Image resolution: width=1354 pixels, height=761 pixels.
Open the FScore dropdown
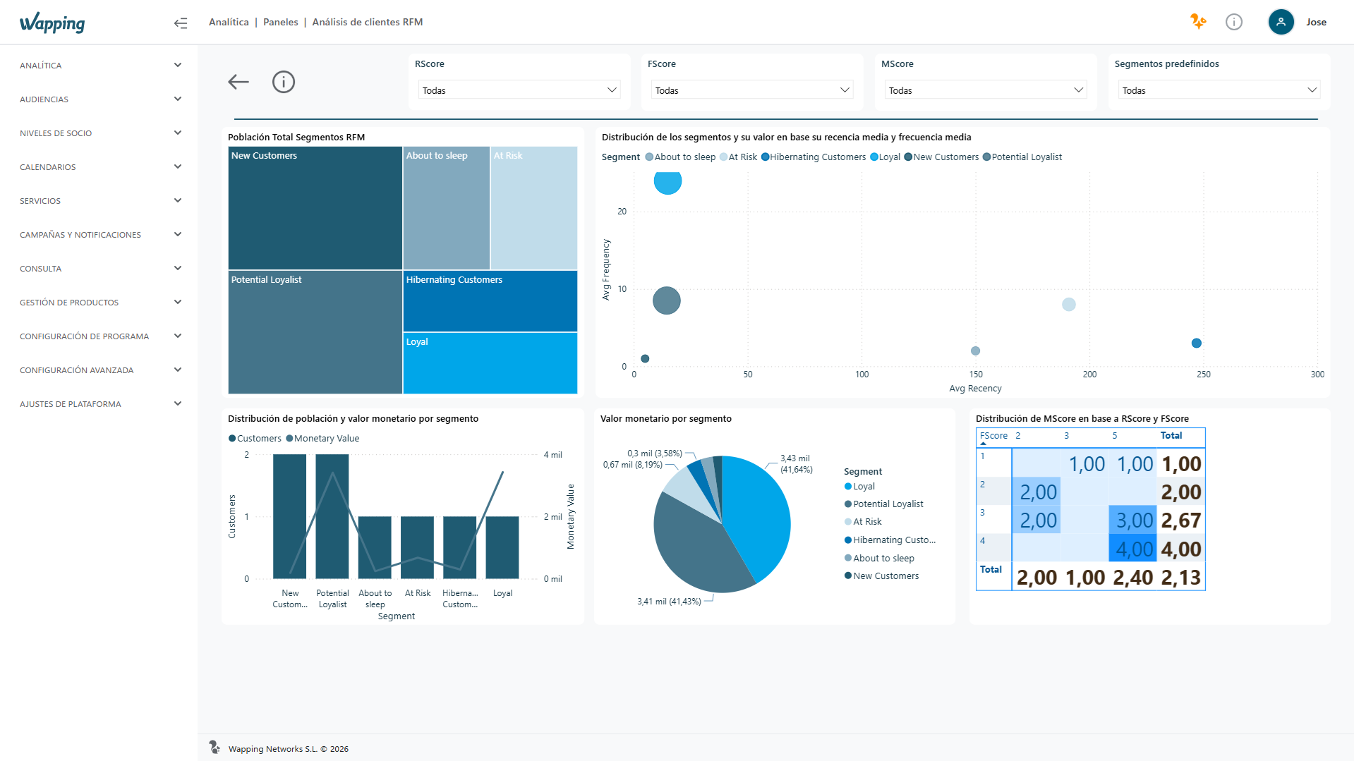[752, 90]
